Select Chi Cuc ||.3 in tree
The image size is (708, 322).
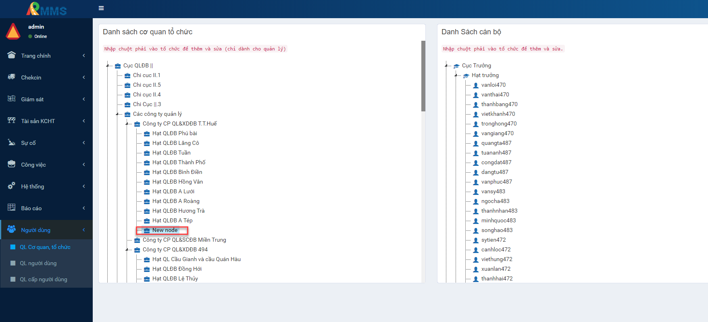pos(147,104)
